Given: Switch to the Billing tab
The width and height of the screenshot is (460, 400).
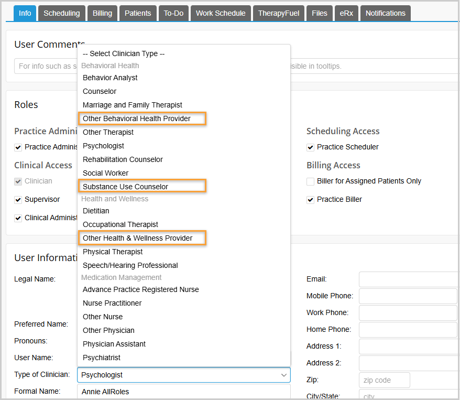Looking at the screenshot, I should (x=102, y=13).
